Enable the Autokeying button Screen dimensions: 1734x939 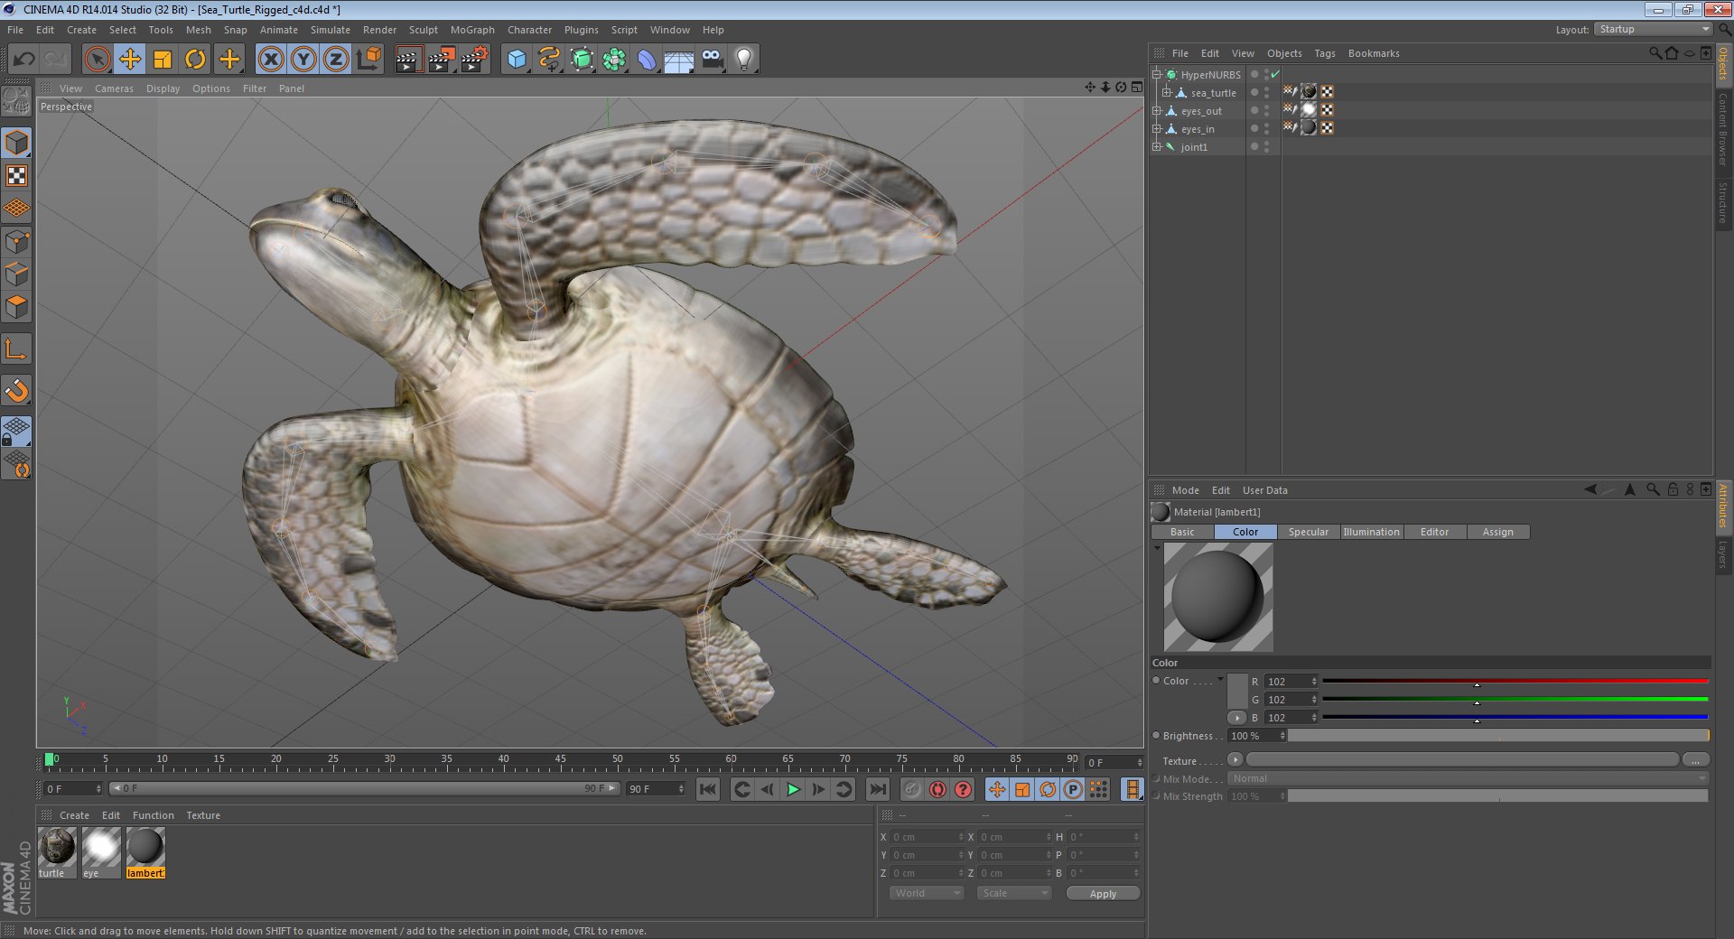pos(937,789)
